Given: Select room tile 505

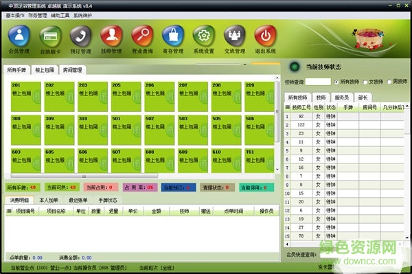Looking at the screenshot, I should pos(226,130).
